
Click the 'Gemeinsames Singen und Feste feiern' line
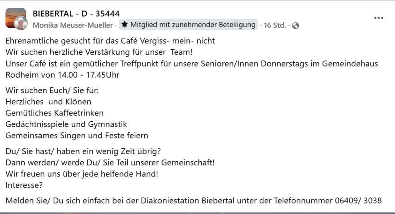click(x=77, y=135)
